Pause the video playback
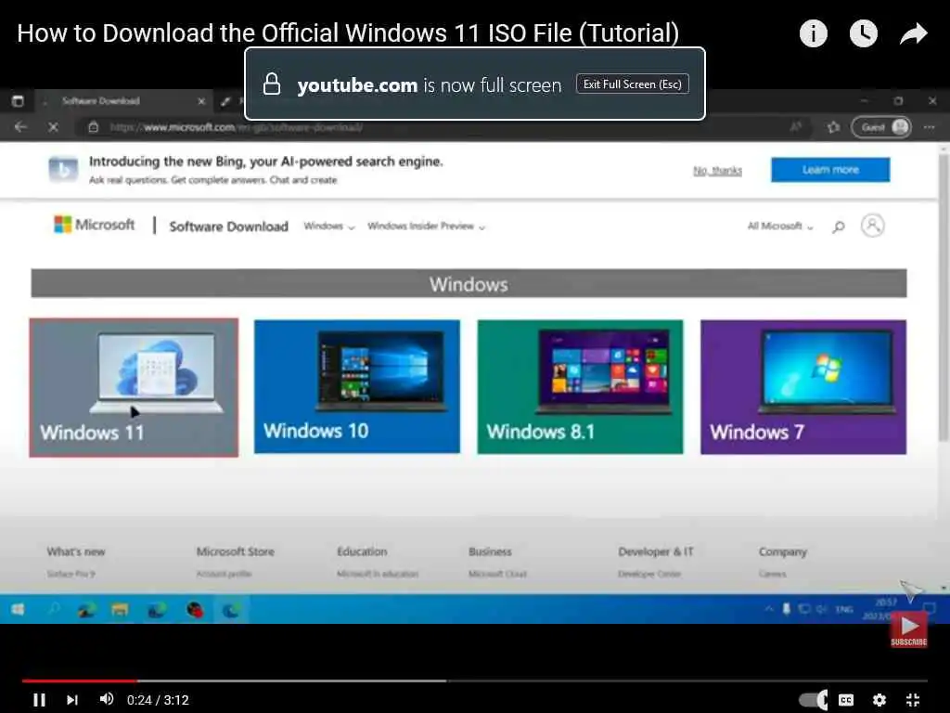 coord(39,700)
